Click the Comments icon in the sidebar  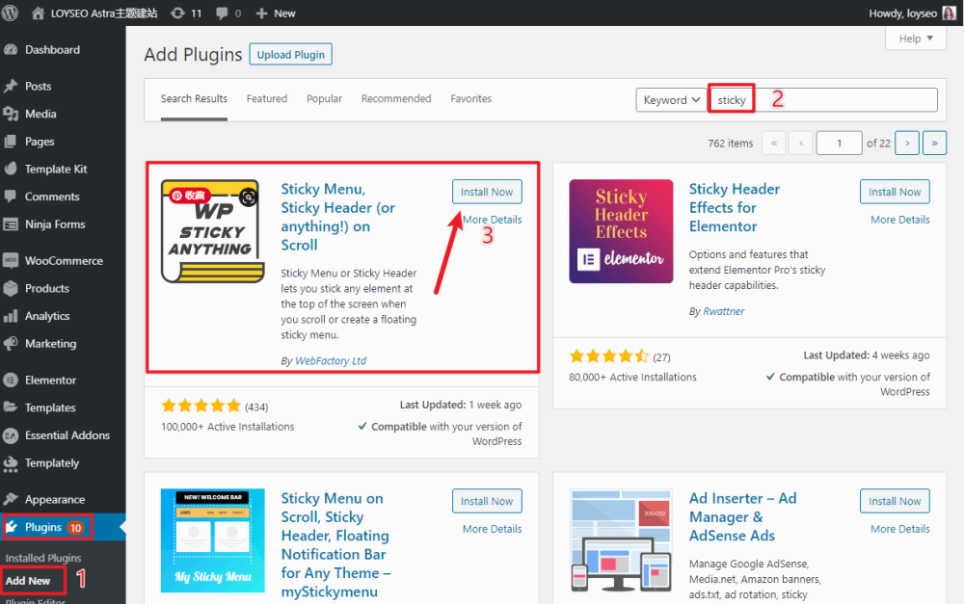(11, 197)
